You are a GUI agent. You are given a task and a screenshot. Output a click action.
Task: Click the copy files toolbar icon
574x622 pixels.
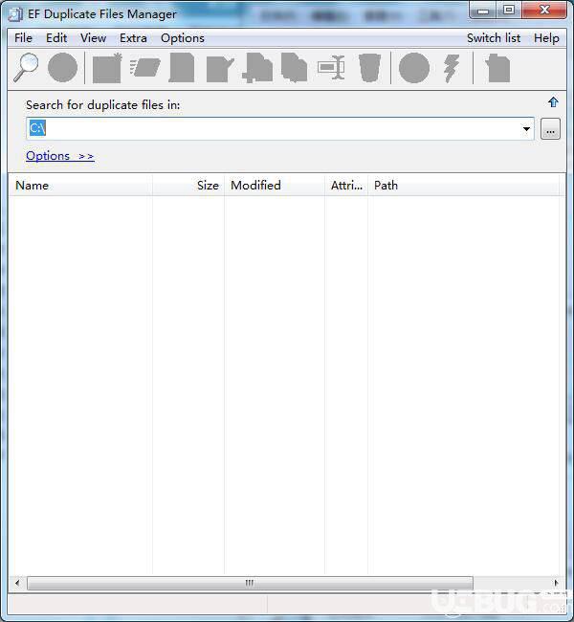click(294, 67)
